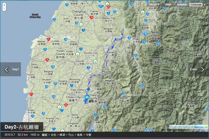Screen dimensions: 209x139
Task: Click the 20 km route marker
Action: pos(90,80)
